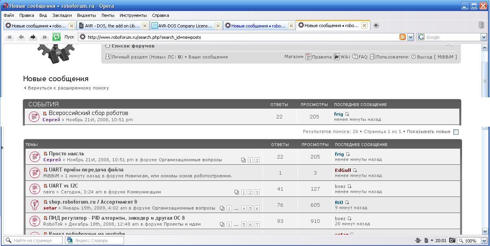Click the page zoom field showing 100%
Image resolution: width=490 pixels, height=246 pixels.
[x=469, y=241]
